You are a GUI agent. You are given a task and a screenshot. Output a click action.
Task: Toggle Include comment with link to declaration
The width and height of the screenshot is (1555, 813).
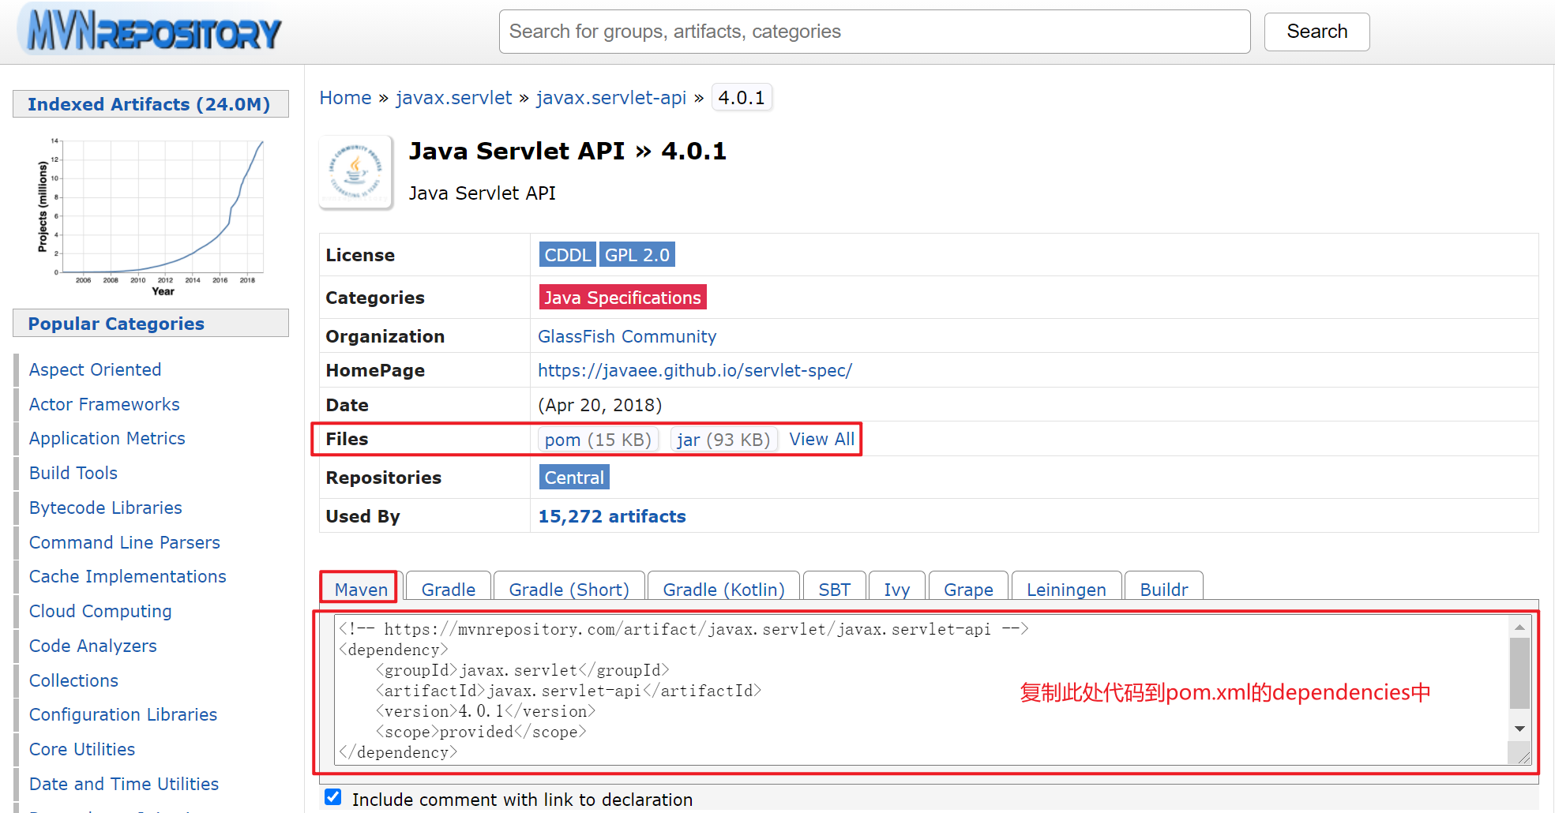tap(333, 797)
